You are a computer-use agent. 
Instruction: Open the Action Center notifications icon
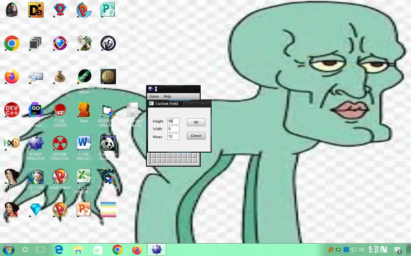tap(398, 250)
